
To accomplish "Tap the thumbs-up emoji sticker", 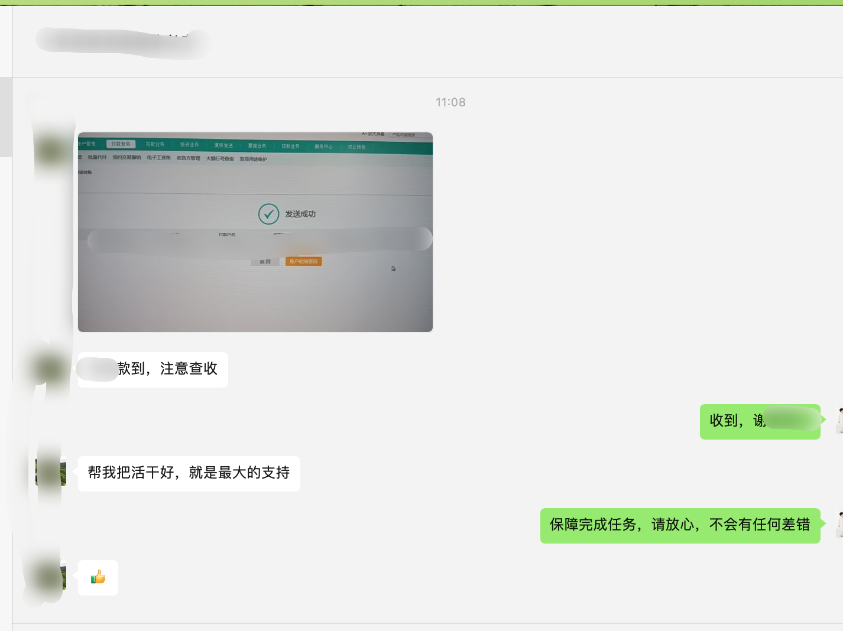I will pos(98,578).
